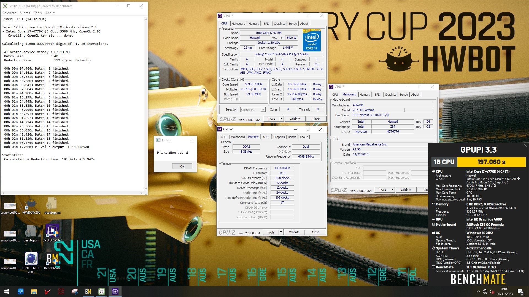Click the Core Speed value 5698.67 MHz
Image resolution: width=529 pixels, height=297 pixels.
[x=253, y=84]
